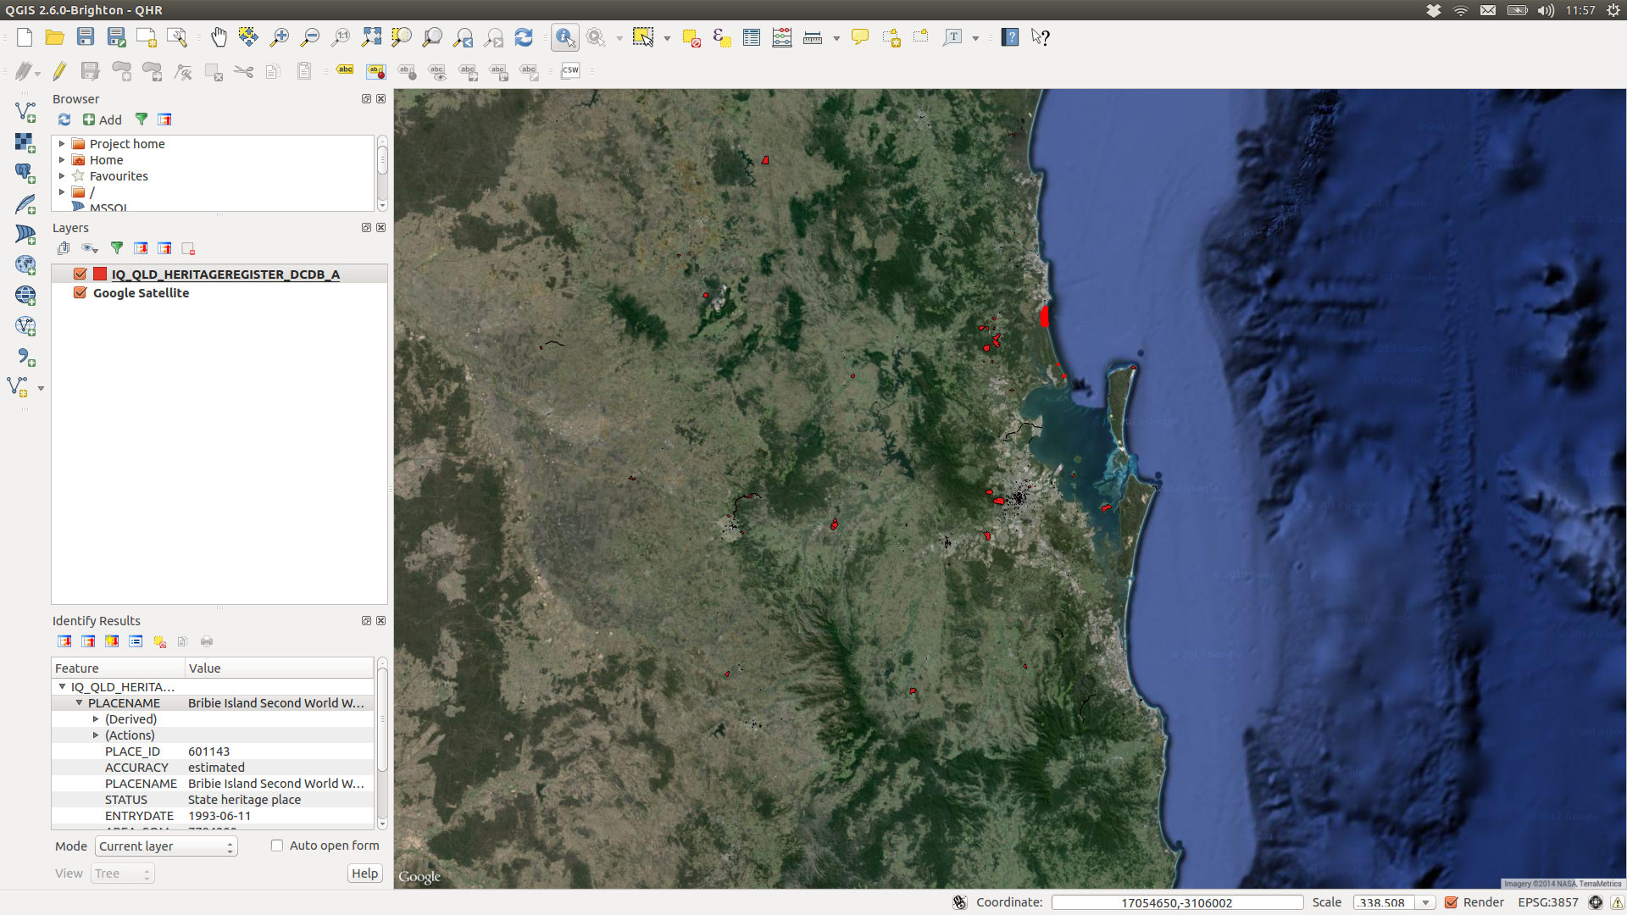Click Toggle Editing pencil icon
The height and width of the screenshot is (915, 1627).
click(59, 71)
